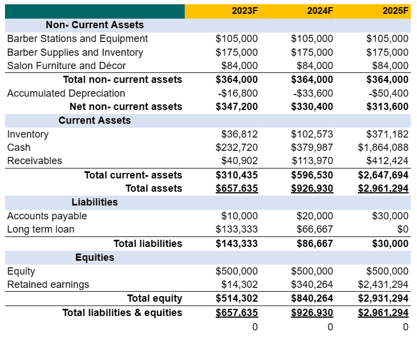Select the Total assets label
This screenshot has height=337, width=417.
click(154, 188)
